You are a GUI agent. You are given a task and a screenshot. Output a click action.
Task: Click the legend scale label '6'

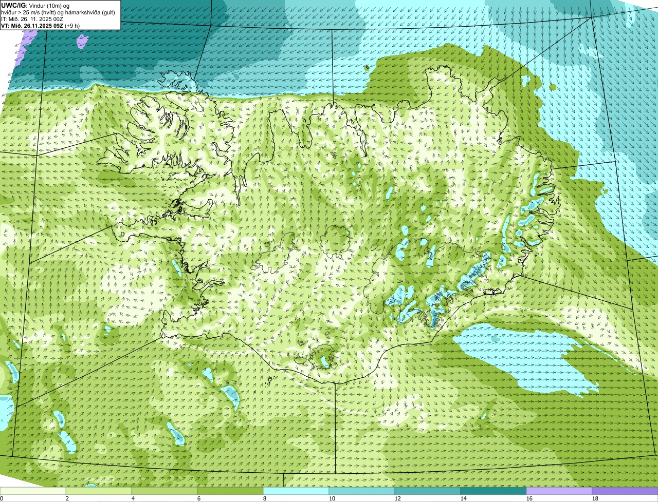pyautogui.click(x=199, y=498)
